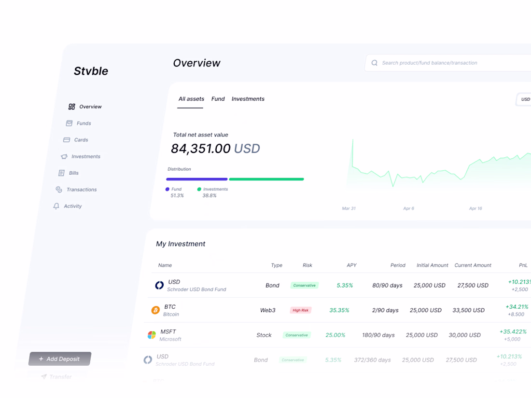Click the Transactions coins icon in sidebar

coord(59,190)
